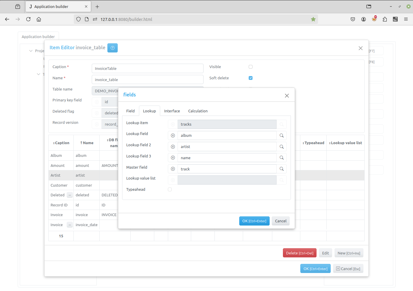Open search for Lookup field album
Image resolution: width=413 pixels, height=291 pixels.
pyautogui.click(x=281, y=136)
